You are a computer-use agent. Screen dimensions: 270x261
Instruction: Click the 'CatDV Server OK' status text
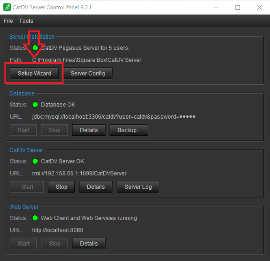pyautogui.click(x=62, y=161)
